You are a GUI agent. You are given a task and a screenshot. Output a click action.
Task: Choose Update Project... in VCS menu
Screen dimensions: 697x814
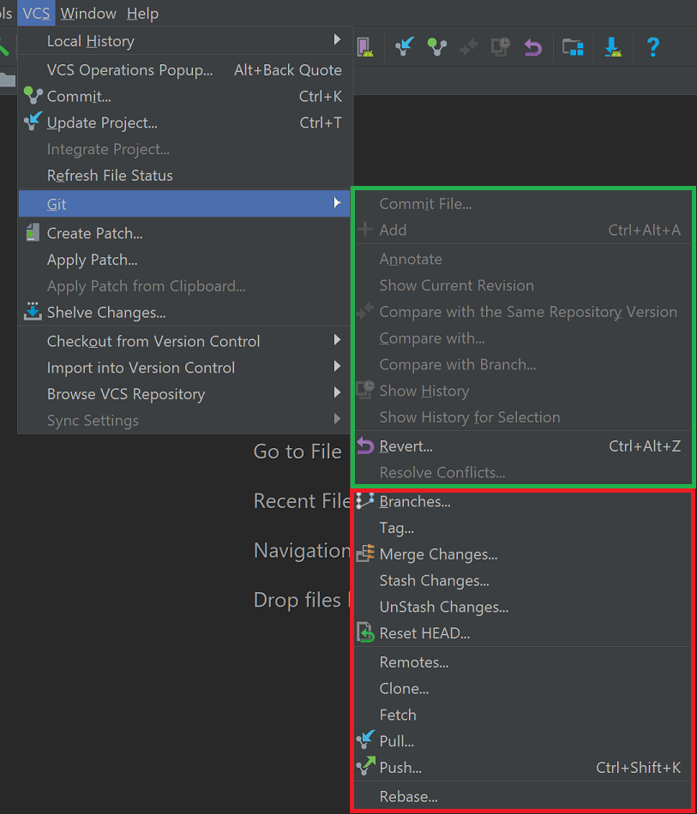click(x=185, y=123)
